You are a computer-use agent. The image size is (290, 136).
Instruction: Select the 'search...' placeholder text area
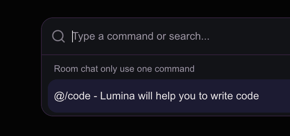click(x=189, y=36)
